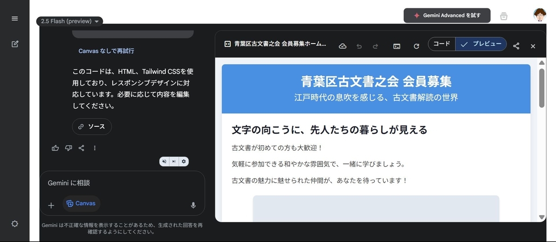556x242 pixels.
Task: Click the preview scrollbar up arrow
Action: 542,62
